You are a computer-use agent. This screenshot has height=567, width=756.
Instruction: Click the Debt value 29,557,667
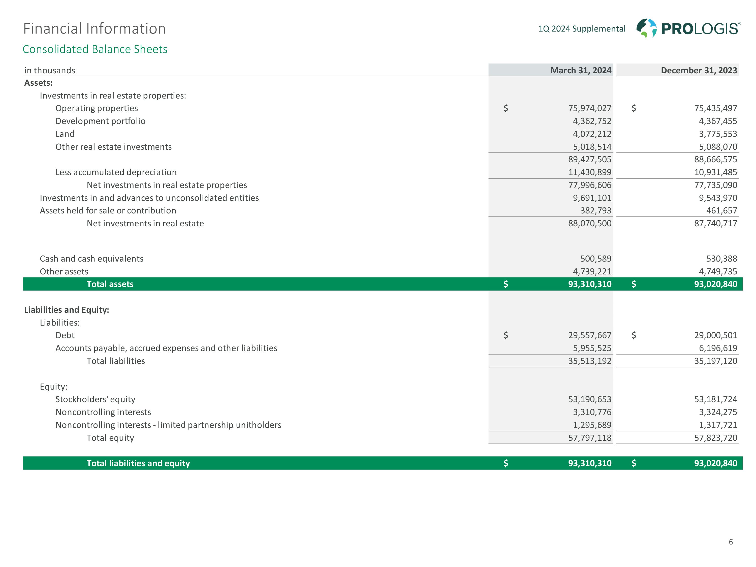pyautogui.click(x=590, y=335)
